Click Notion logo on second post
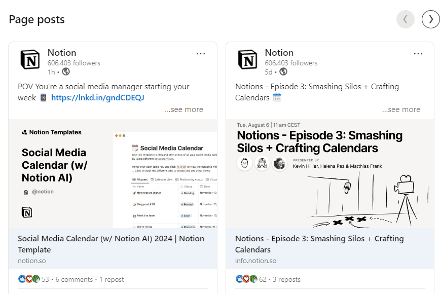The height and width of the screenshot is (294, 441). (x=247, y=60)
